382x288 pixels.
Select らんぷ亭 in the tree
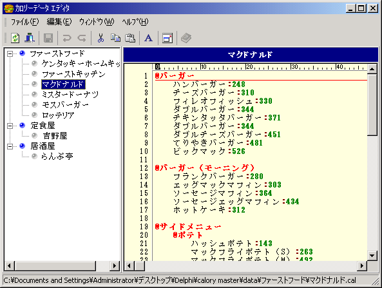coord(57,156)
